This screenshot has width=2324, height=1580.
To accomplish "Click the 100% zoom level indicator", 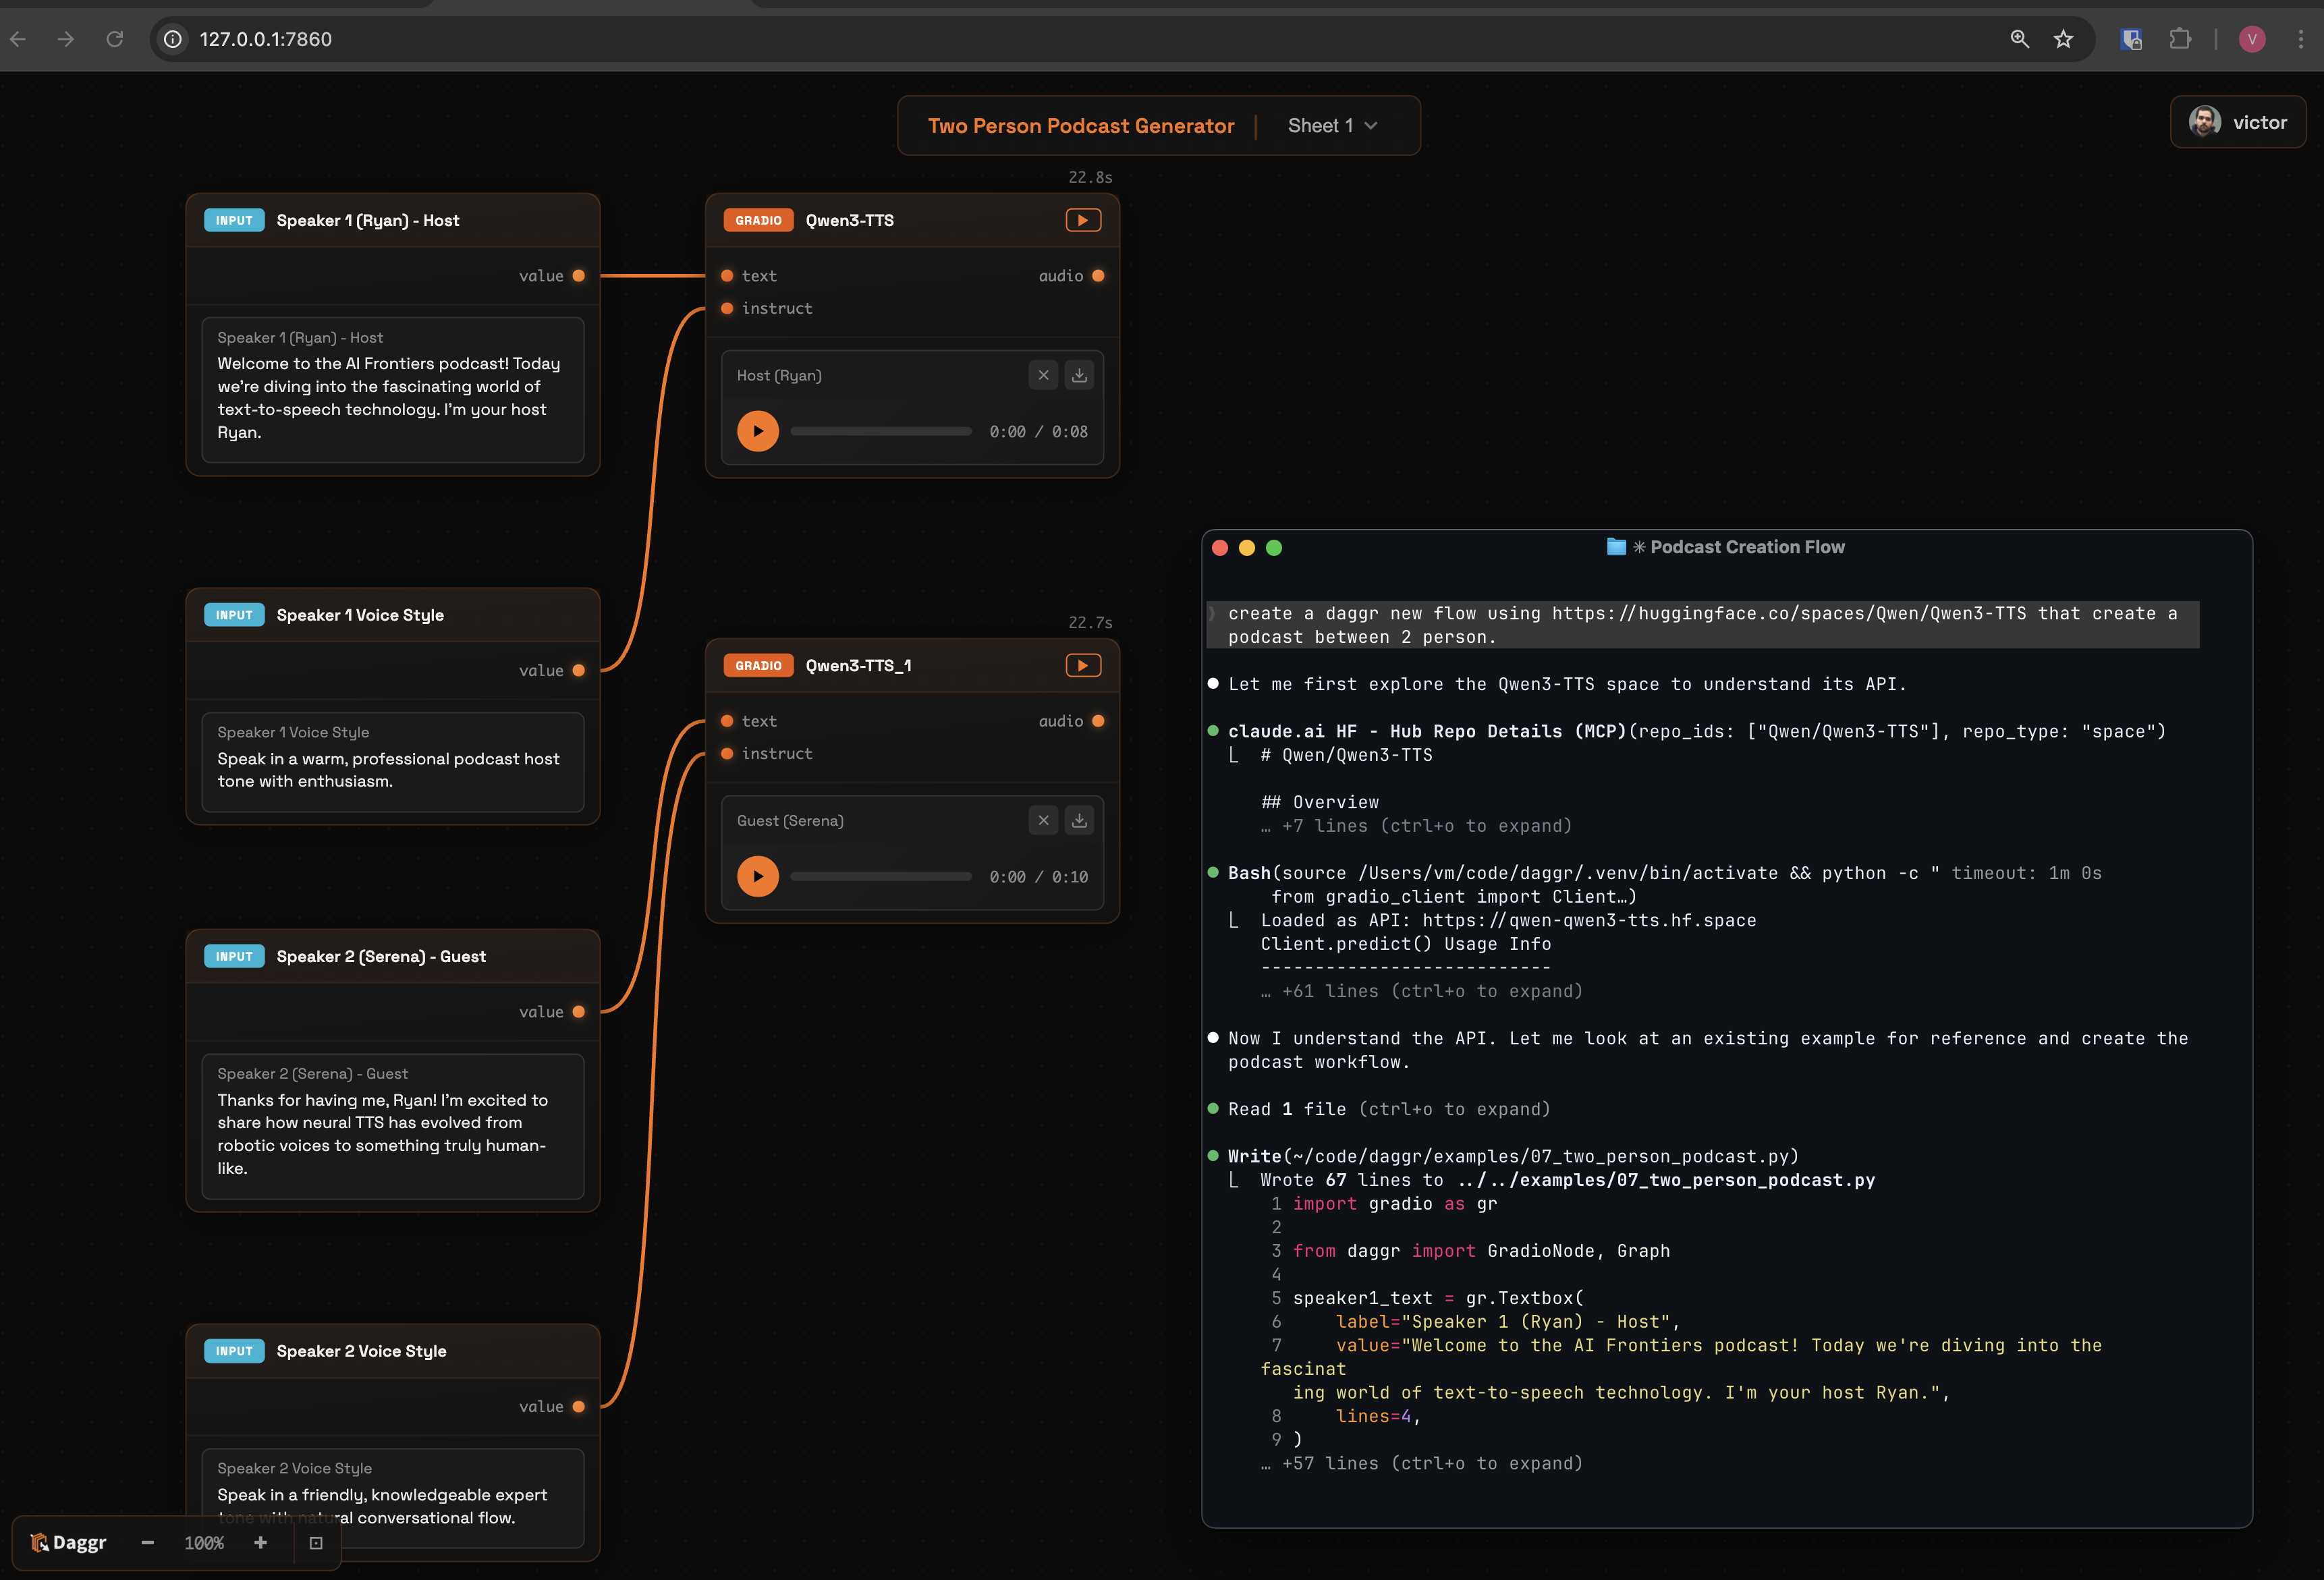I will (x=204, y=1543).
